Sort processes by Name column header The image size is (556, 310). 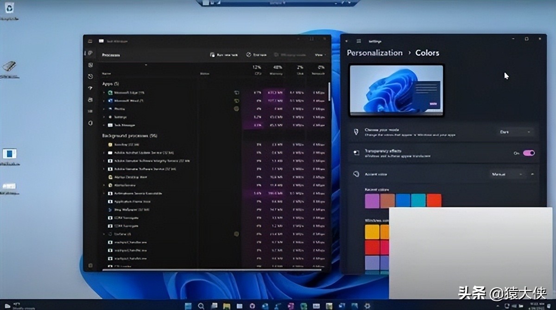point(107,74)
